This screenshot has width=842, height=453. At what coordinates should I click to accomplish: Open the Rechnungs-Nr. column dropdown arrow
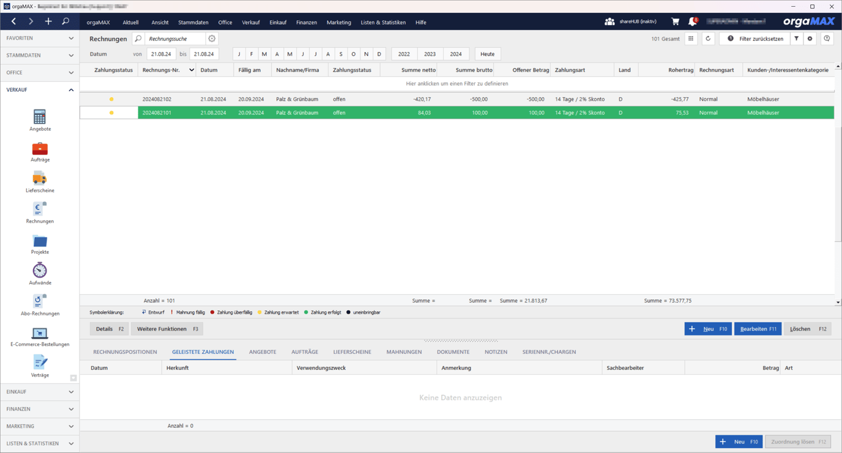point(192,70)
